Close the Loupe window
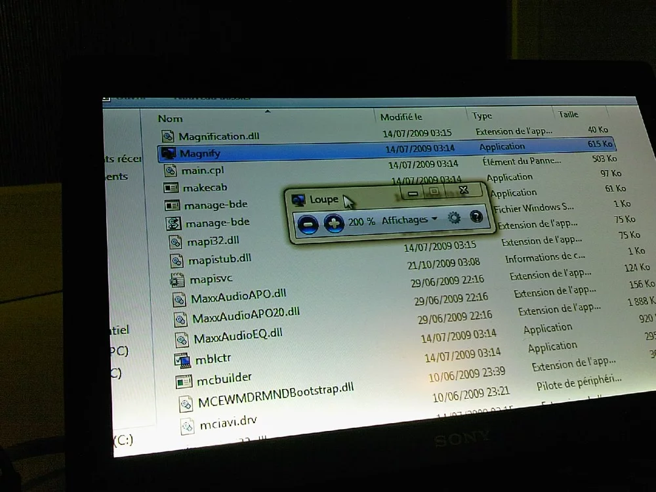This screenshot has height=492, width=656. click(x=464, y=190)
